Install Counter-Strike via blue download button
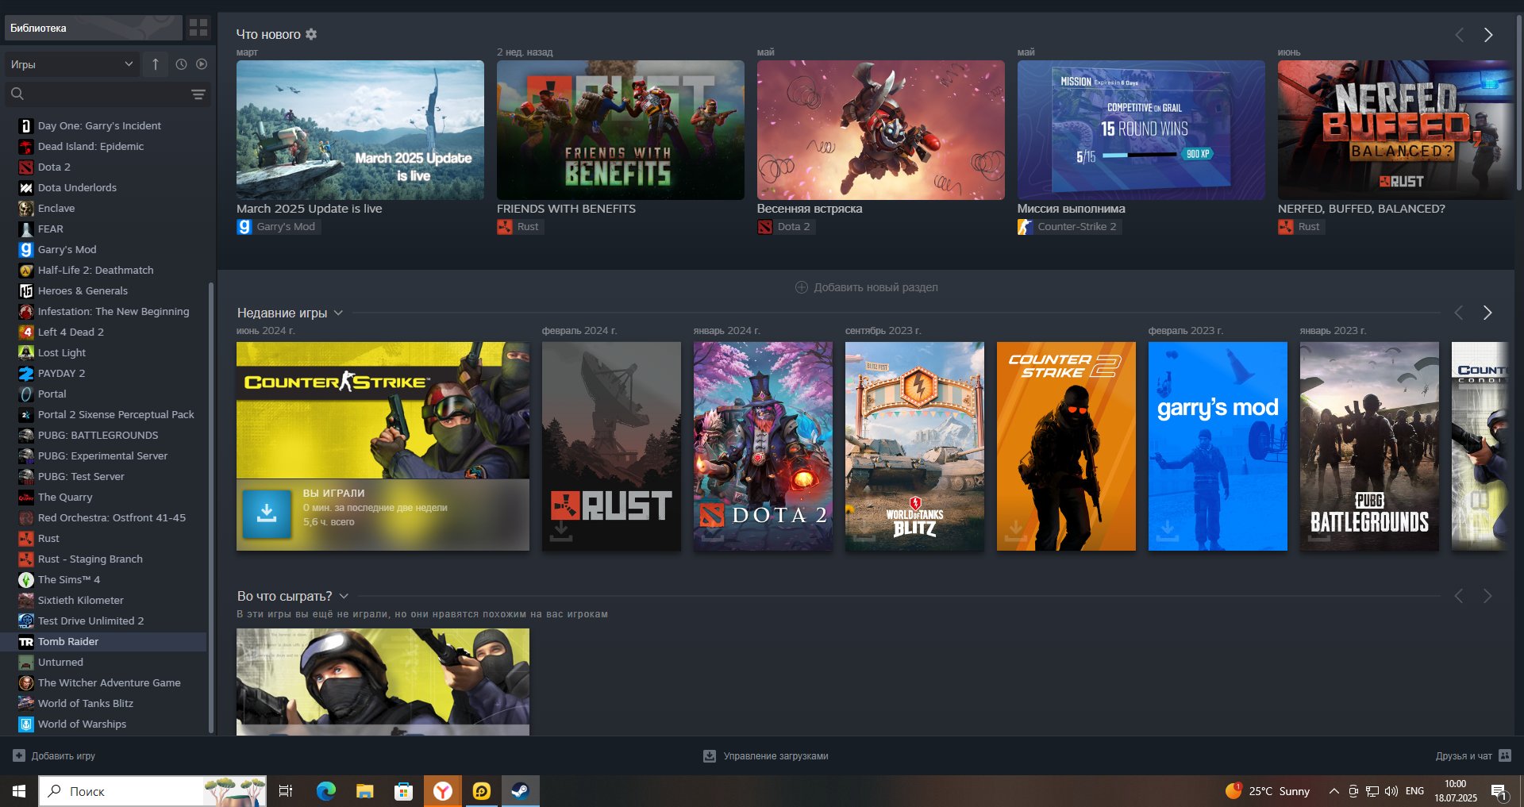 tap(267, 513)
